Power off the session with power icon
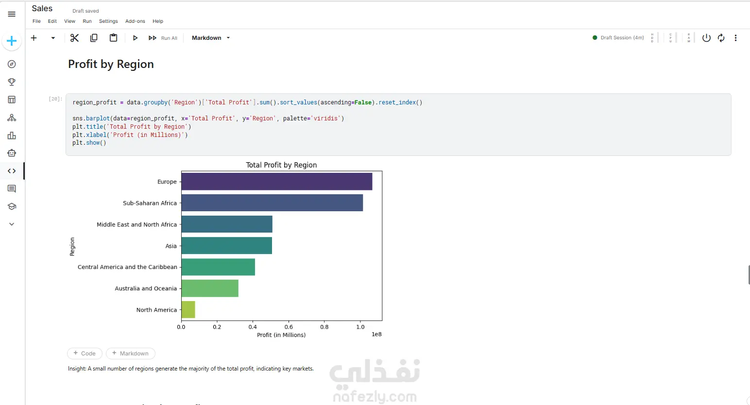The width and height of the screenshot is (750, 405). (706, 38)
